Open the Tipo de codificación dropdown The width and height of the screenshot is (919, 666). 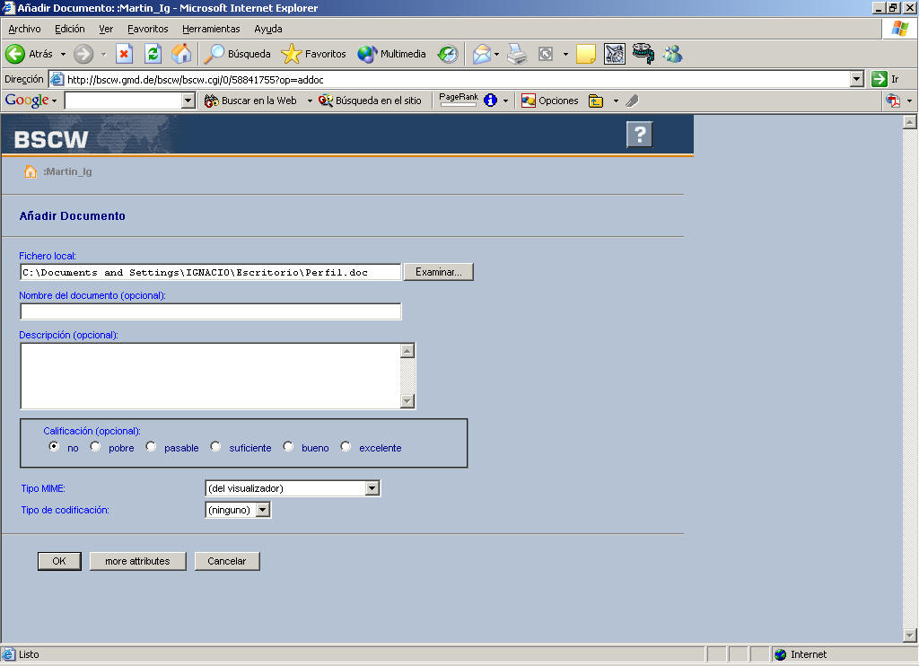pyautogui.click(x=262, y=510)
